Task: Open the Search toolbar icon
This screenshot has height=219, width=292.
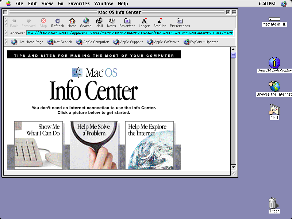Action: (86, 23)
